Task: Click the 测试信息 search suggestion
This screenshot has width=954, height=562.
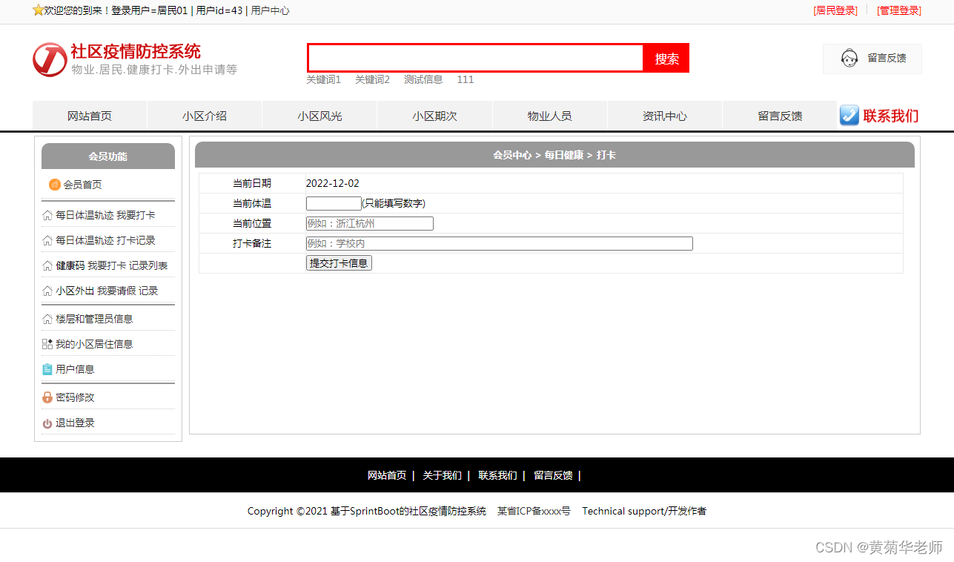Action: (x=423, y=79)
